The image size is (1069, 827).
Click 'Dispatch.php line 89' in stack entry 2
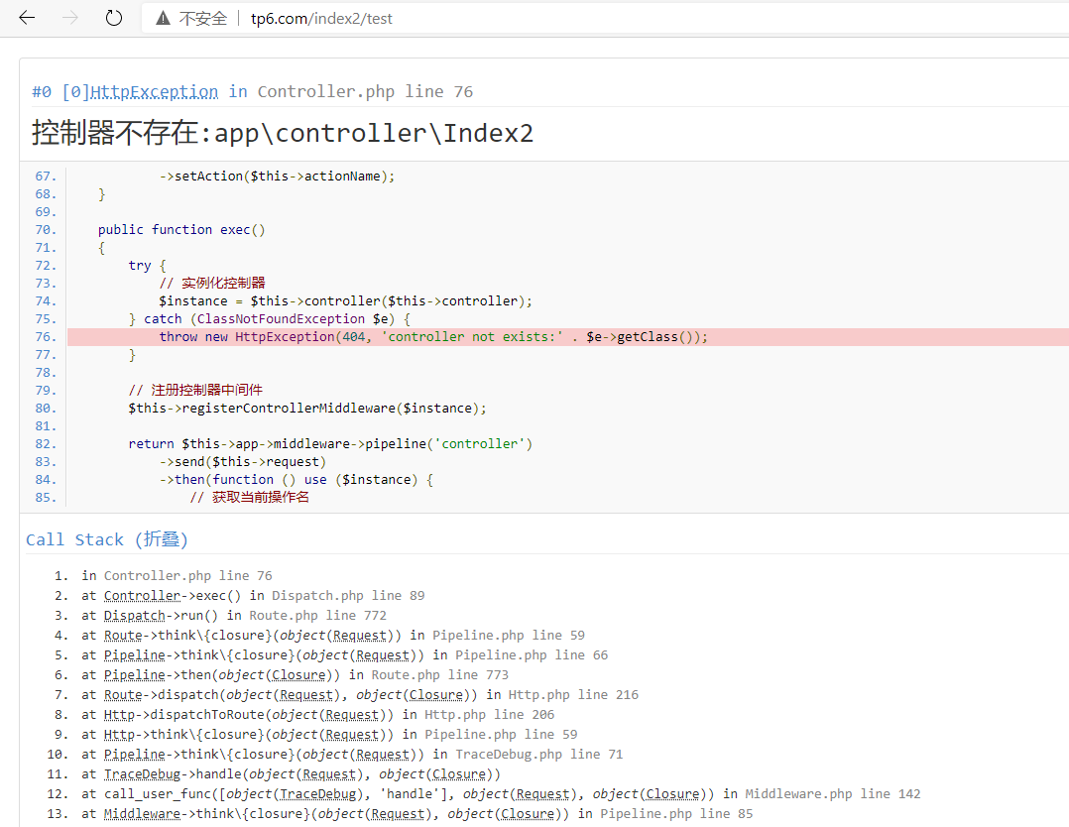coord(348,595)
